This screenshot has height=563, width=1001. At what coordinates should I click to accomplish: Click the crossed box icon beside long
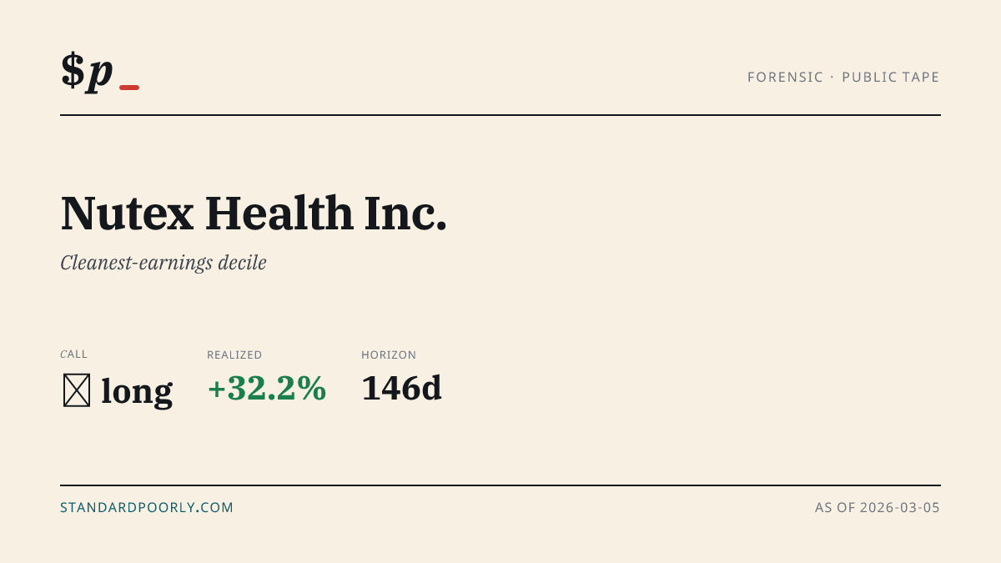tap(77, 390)
